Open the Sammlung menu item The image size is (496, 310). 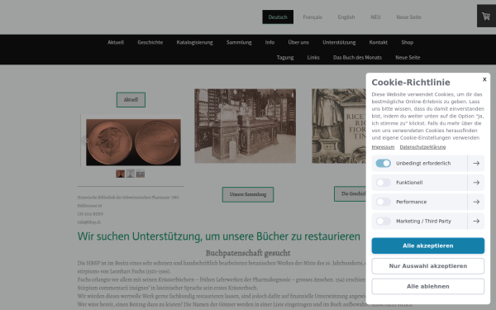point(239,42)
